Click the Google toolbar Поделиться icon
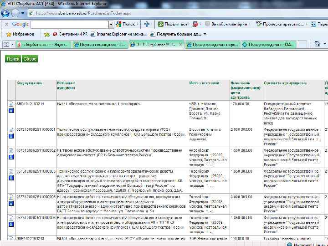The width and height of the screenshot is (328, 246). pyautogui.click(x=161, y=24)
